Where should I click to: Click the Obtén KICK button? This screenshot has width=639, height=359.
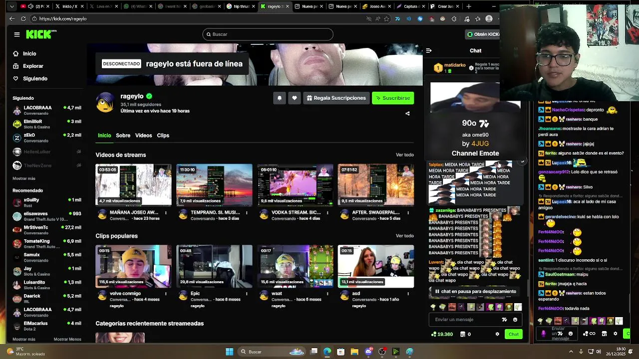(482, 34)
